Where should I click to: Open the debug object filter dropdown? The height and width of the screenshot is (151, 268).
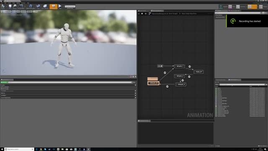click(x=70, y=7)
